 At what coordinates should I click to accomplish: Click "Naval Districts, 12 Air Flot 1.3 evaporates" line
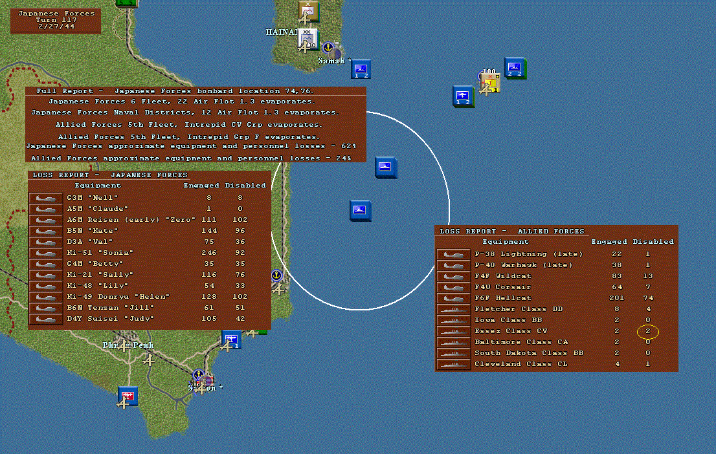point(185,113)
